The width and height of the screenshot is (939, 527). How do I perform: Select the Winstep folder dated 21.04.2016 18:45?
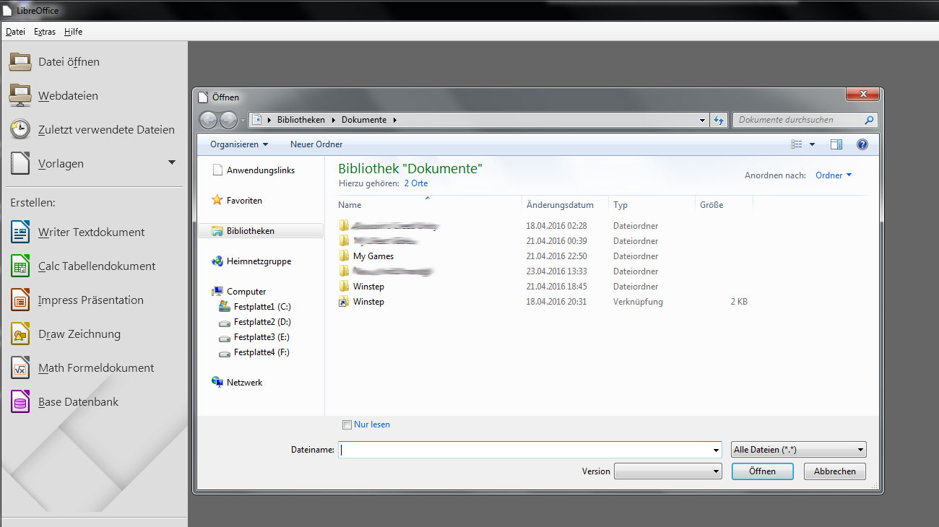368,287
